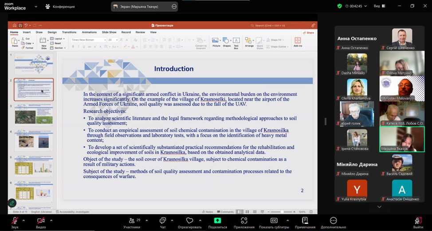
Task: Open the Вид view layout menu
Action: click(x=379, y=6)
